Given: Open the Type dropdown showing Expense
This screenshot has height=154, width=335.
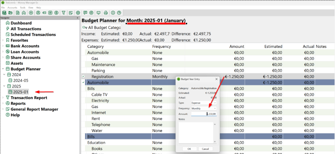Looking at the screenshot, I should point(204,103).
